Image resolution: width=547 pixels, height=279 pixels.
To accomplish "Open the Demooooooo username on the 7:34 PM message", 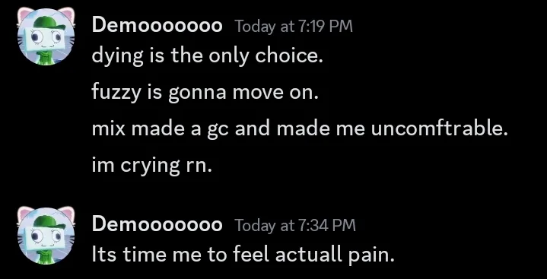I will pyautogui.click(x=157, y=224).
